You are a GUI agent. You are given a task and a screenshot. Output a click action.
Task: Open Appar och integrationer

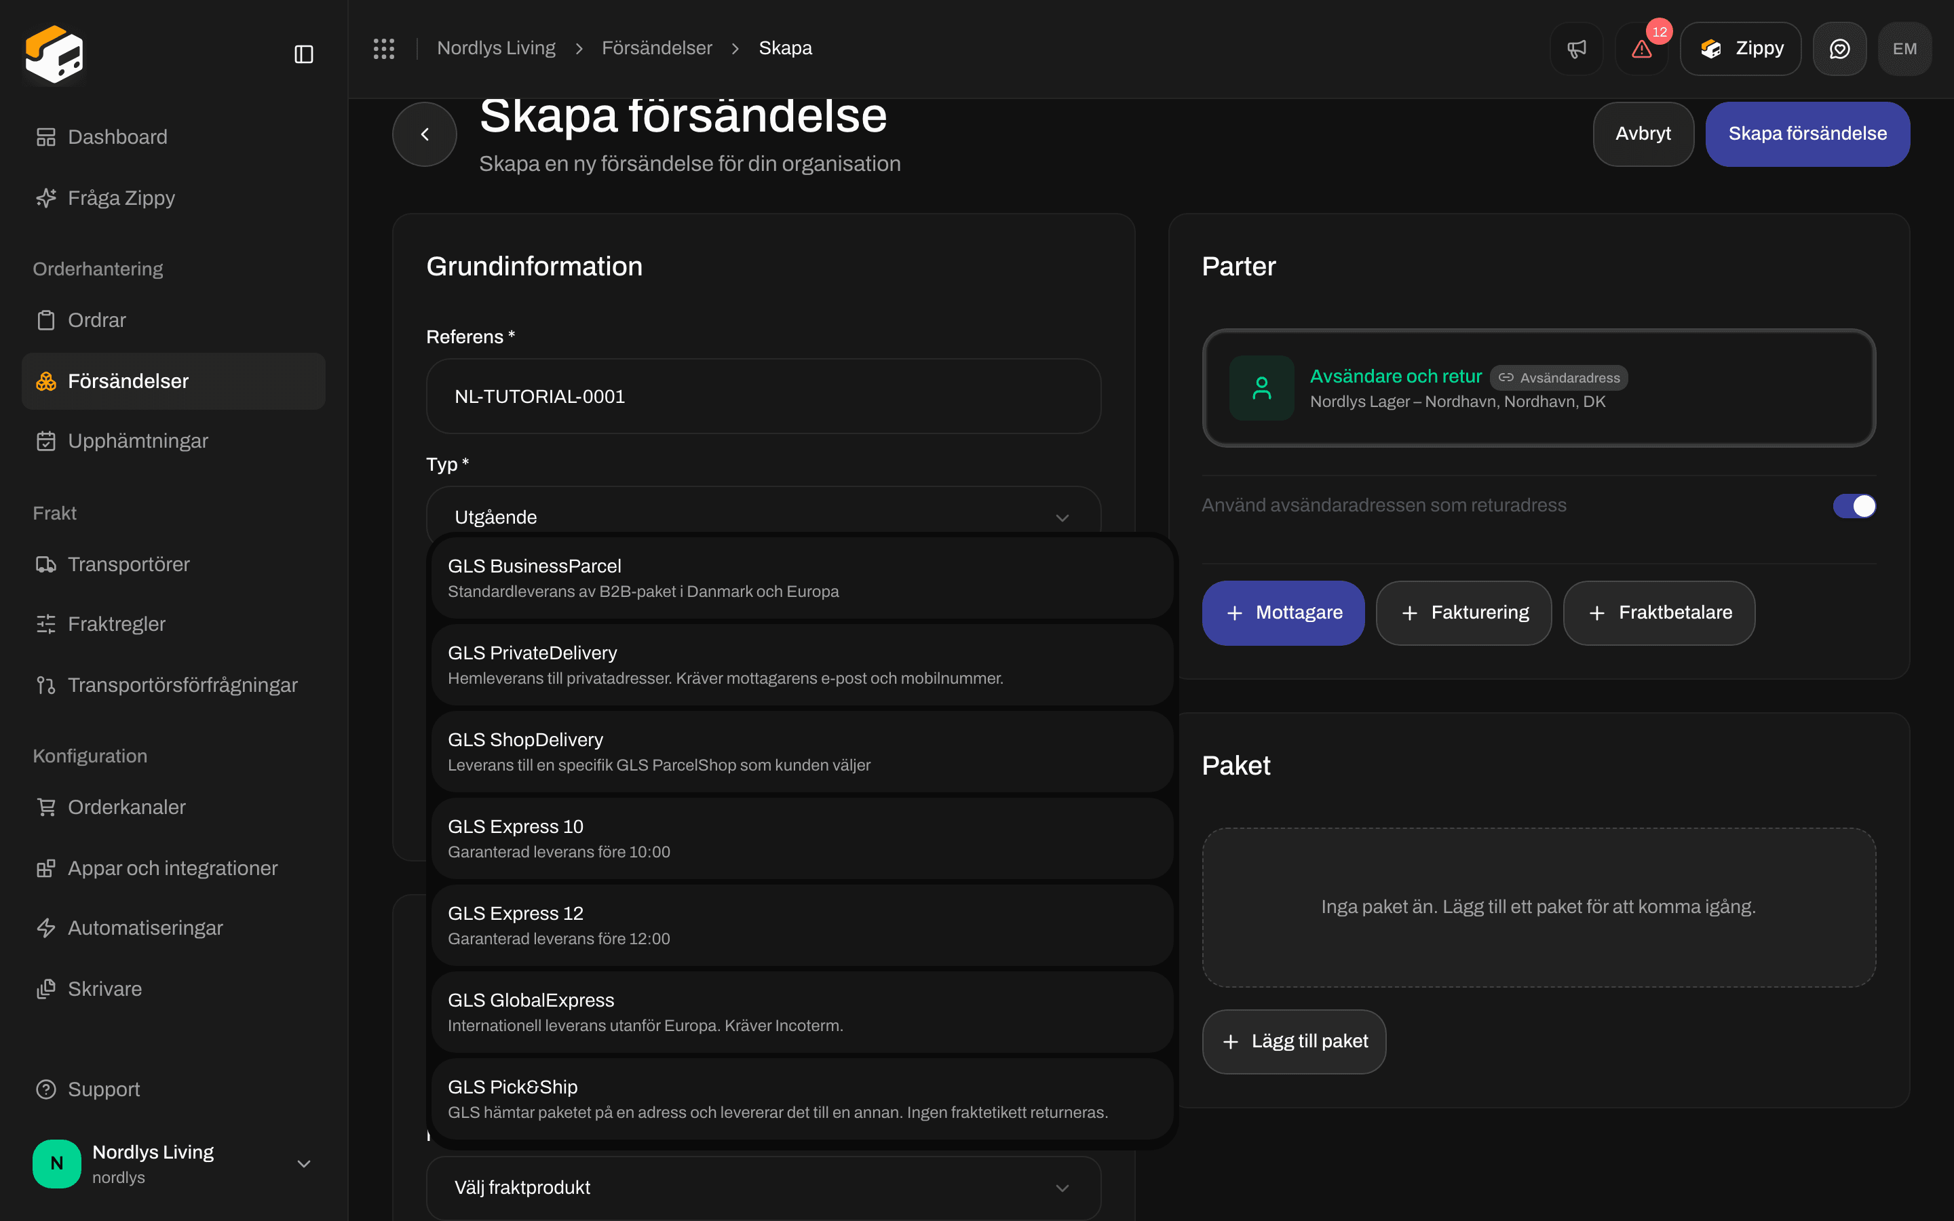click(174, 868)
